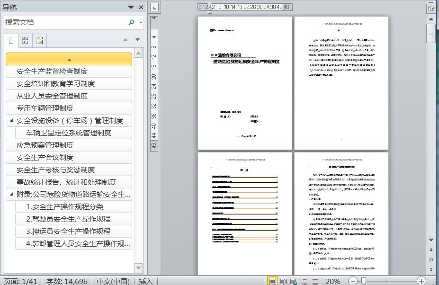Switch to Outline view
This screenshot has width=439, height=285.
tap(304, 281)
